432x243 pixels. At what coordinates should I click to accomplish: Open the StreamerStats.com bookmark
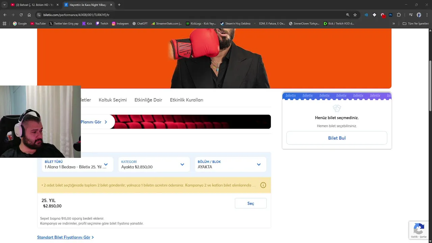[167, 24]
